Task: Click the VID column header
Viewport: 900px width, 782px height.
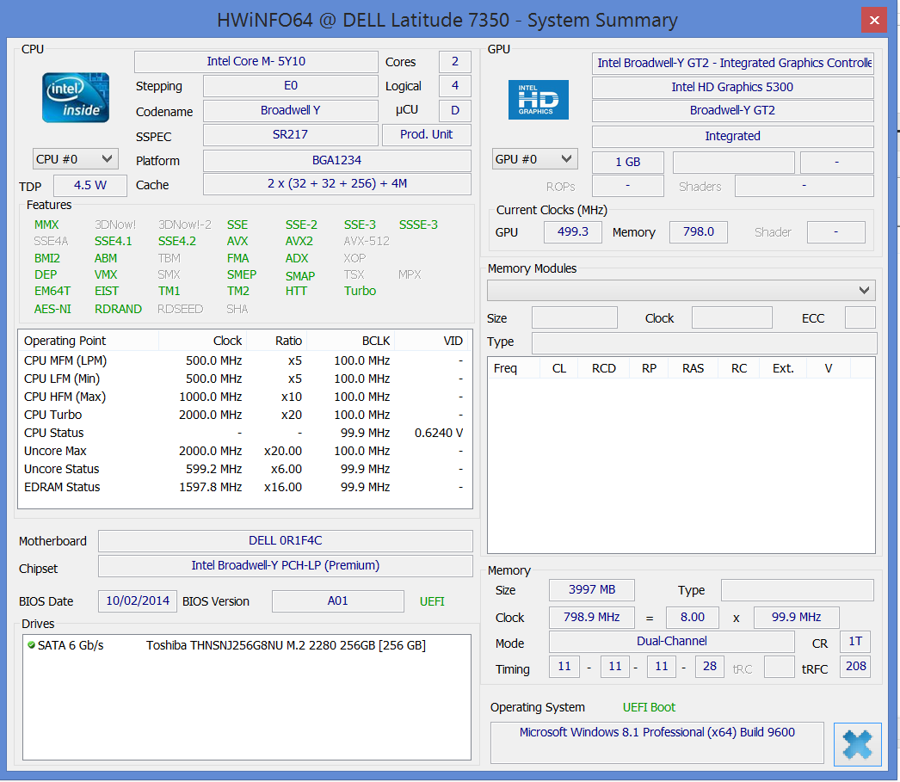Action: tap(431, 341)
